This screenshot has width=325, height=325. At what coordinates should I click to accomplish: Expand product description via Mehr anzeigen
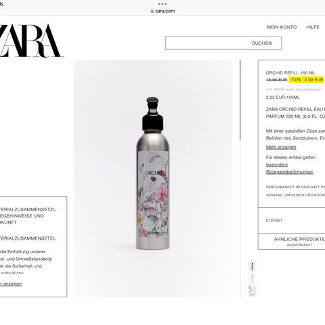click(x=281, y=147)
